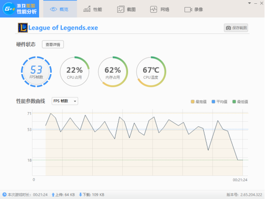This screenshot has height=199, width=265.
Task: Switch to the 性能 tab
Action: coord(92,9)
